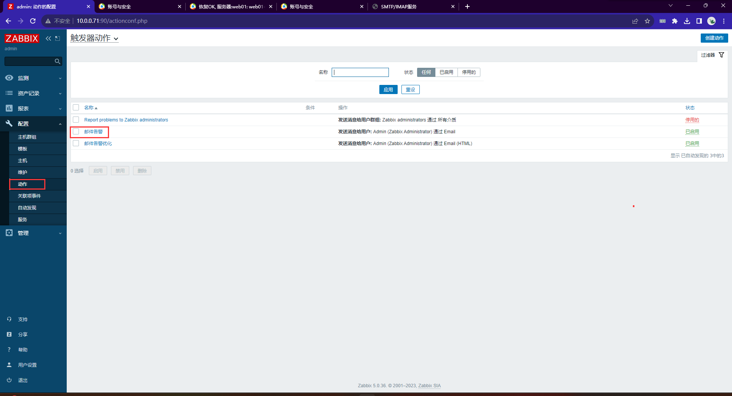Expand the 报表 menu chevron

(60, 109)
